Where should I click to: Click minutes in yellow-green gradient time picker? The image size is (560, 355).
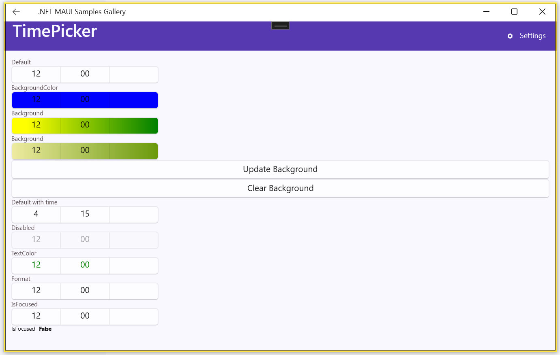(85, 125)
